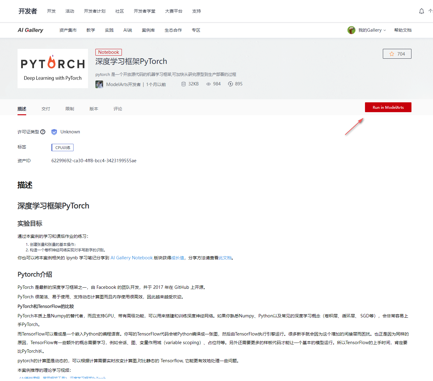The width and height of the screenshot is (433, 381).
Task: Click the 开发者 site logo
Action: (28, 11)
